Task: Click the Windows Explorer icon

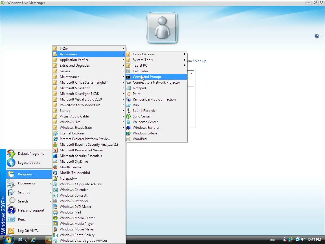Action: (129, 128)
